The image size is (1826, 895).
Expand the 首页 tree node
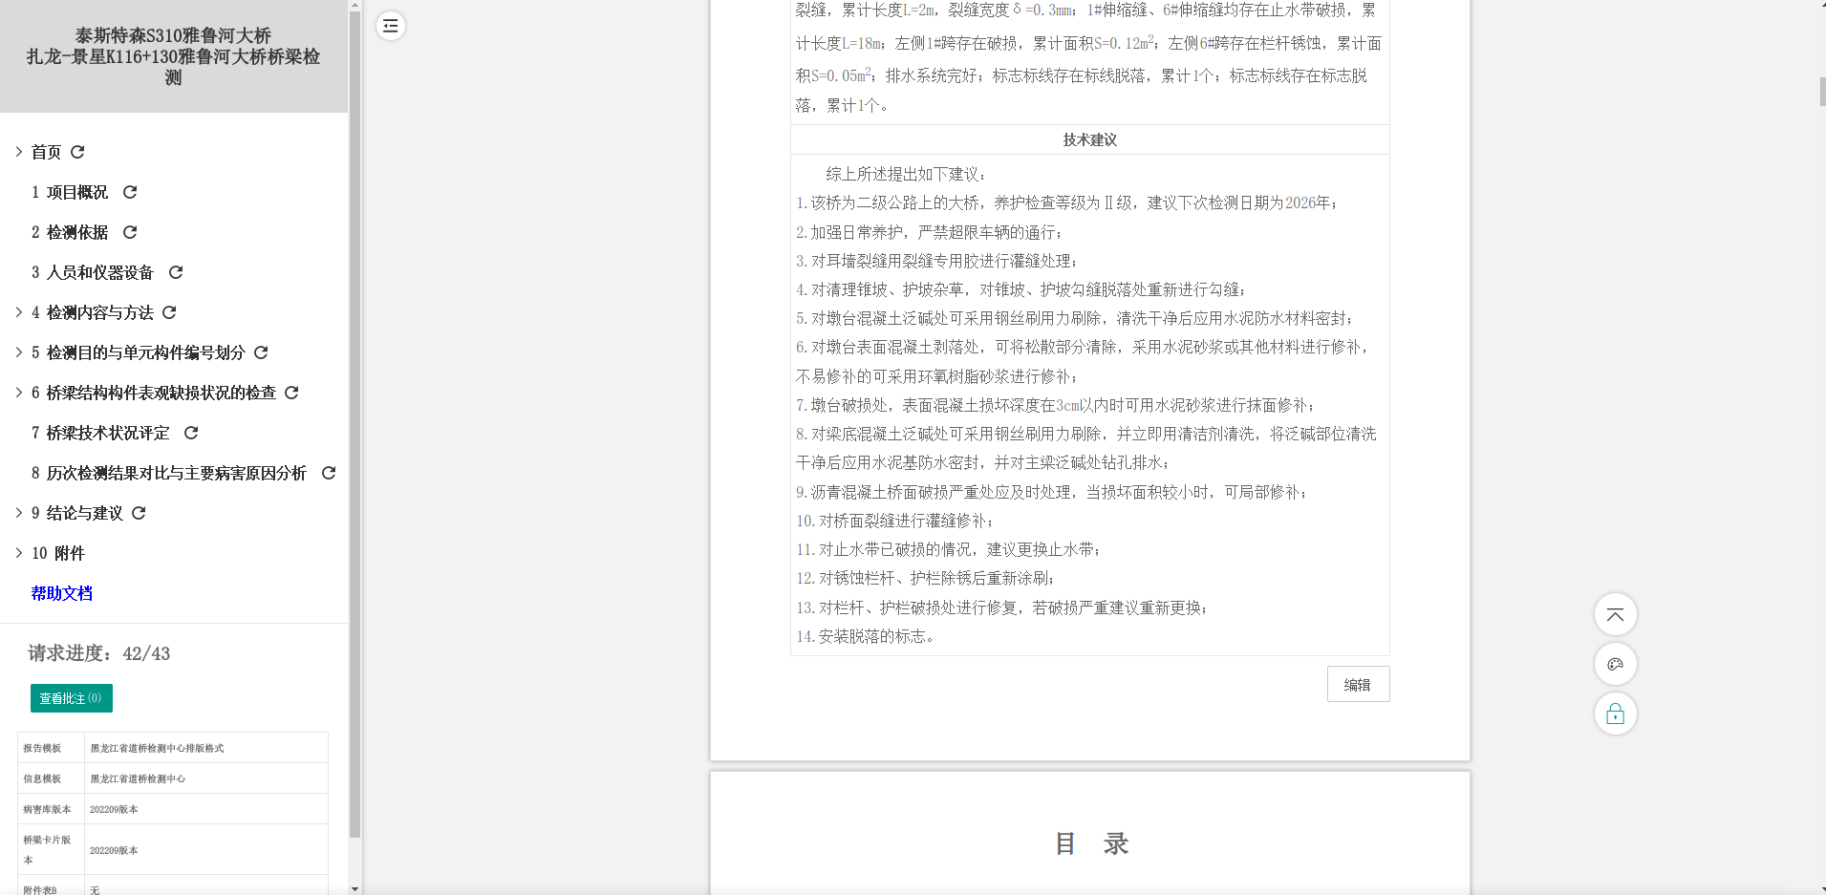point(18,152)
